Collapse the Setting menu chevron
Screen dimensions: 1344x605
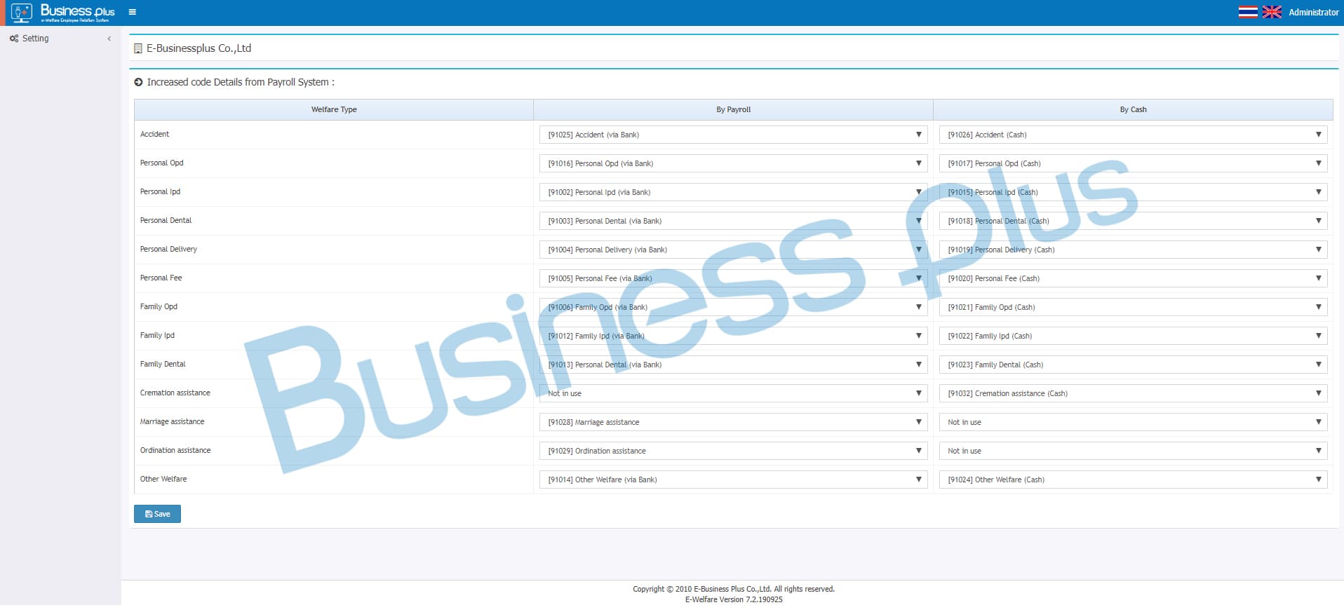click(109, 39)
